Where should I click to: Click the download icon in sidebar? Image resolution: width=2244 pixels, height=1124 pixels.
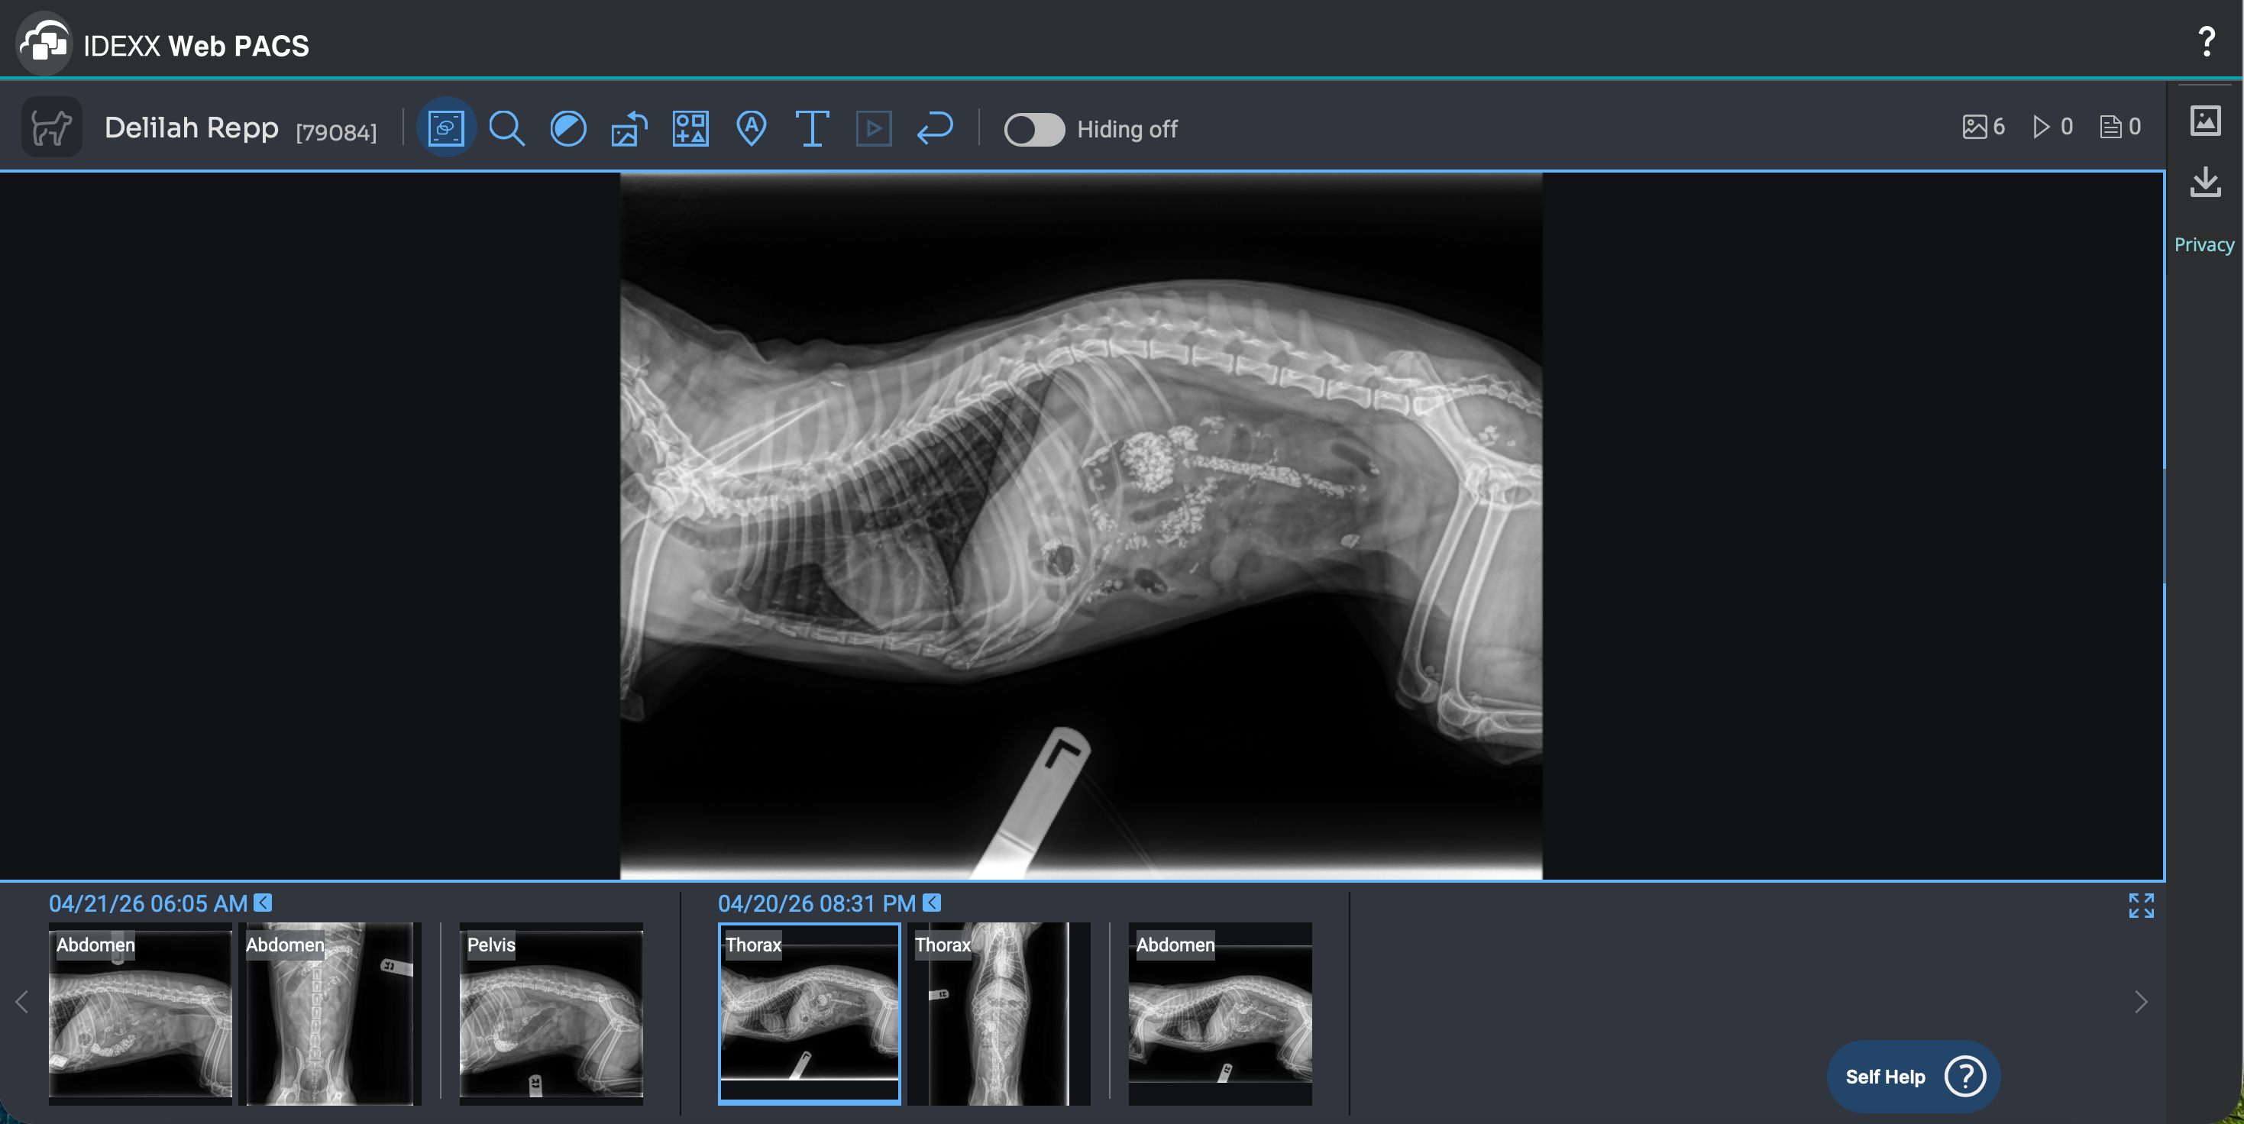pyautogui.click(x=2205, y=182)
